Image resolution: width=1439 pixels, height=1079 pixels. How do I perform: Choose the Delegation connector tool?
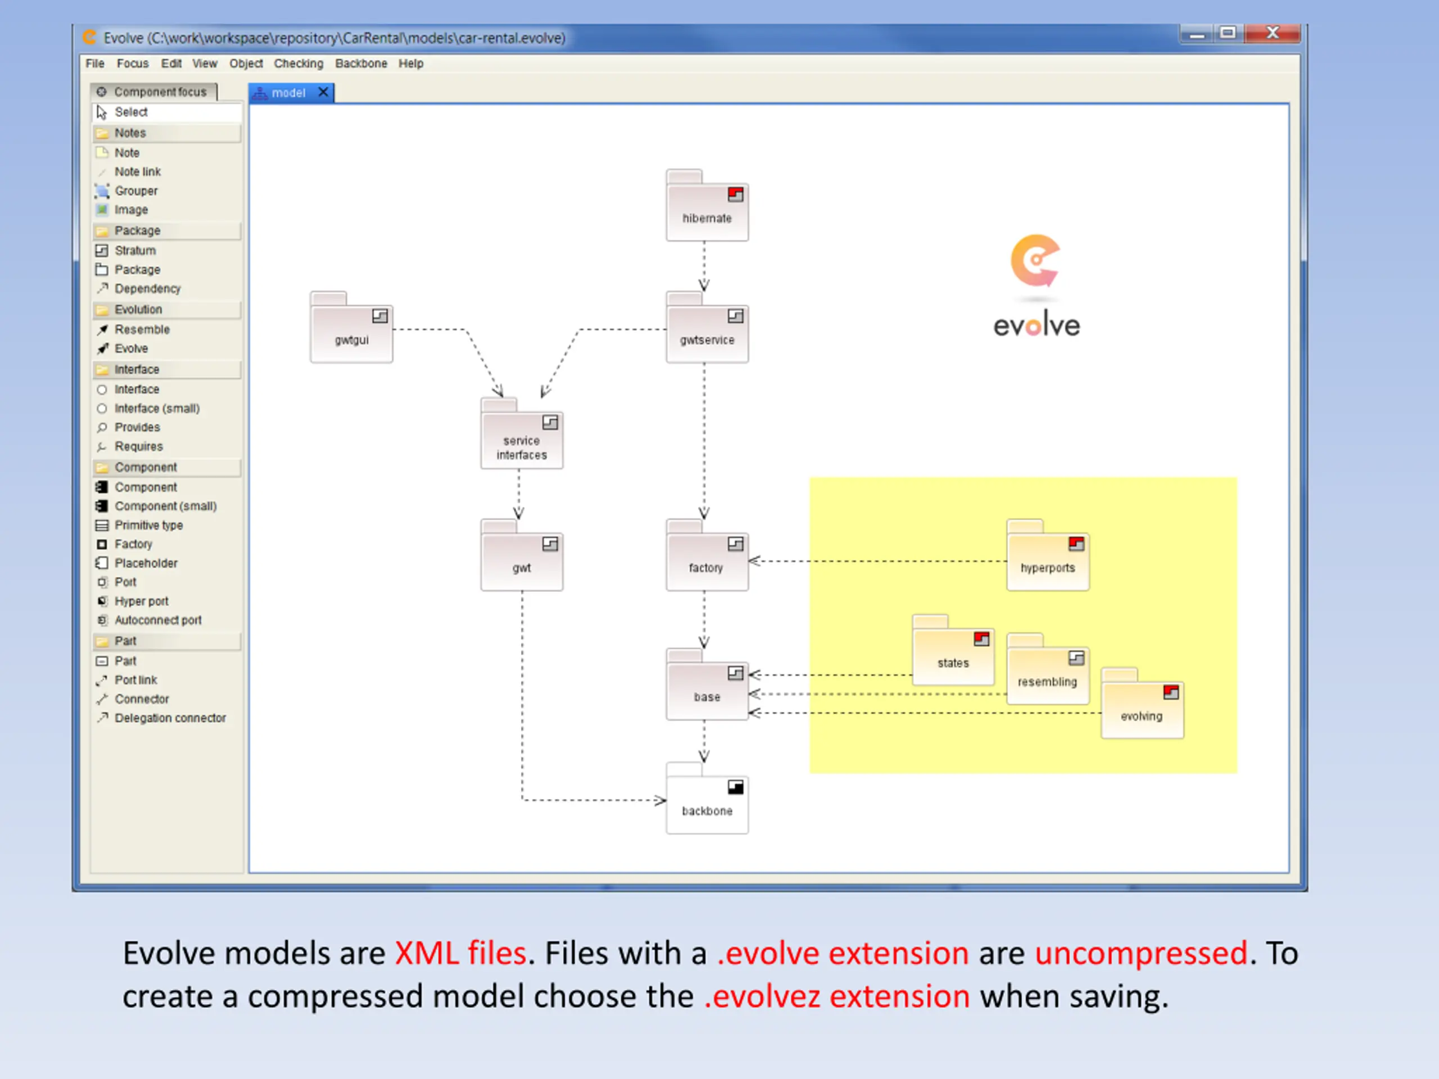(170, 718)
